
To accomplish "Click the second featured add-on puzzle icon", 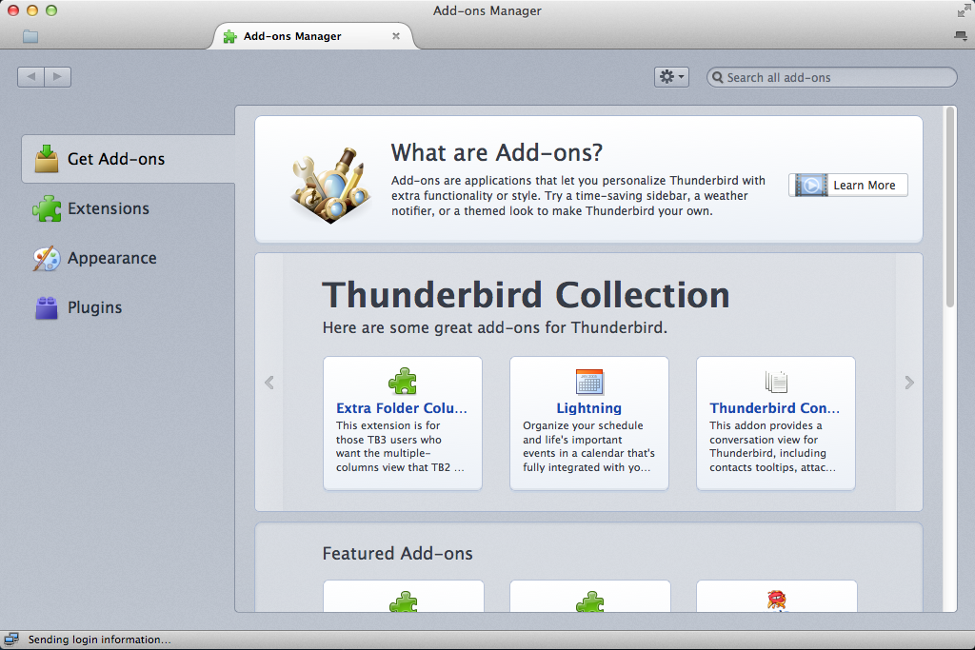I will [590, 601].
